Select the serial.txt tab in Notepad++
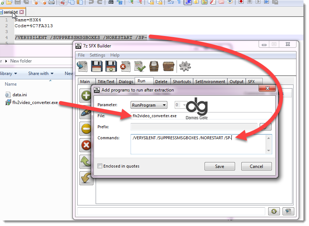Screen dimensions: 309x226 11,12
